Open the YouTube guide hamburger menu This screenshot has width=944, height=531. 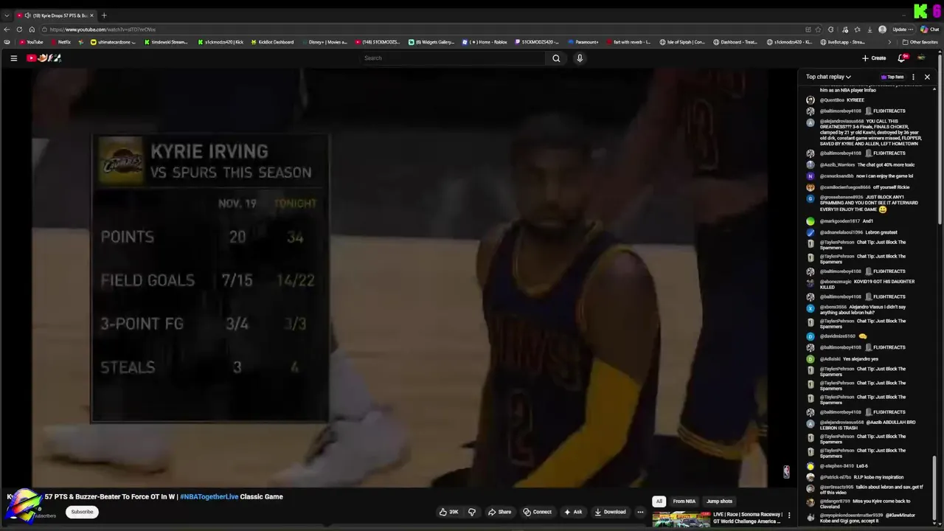pyautogui.click(x=13, y=58)
